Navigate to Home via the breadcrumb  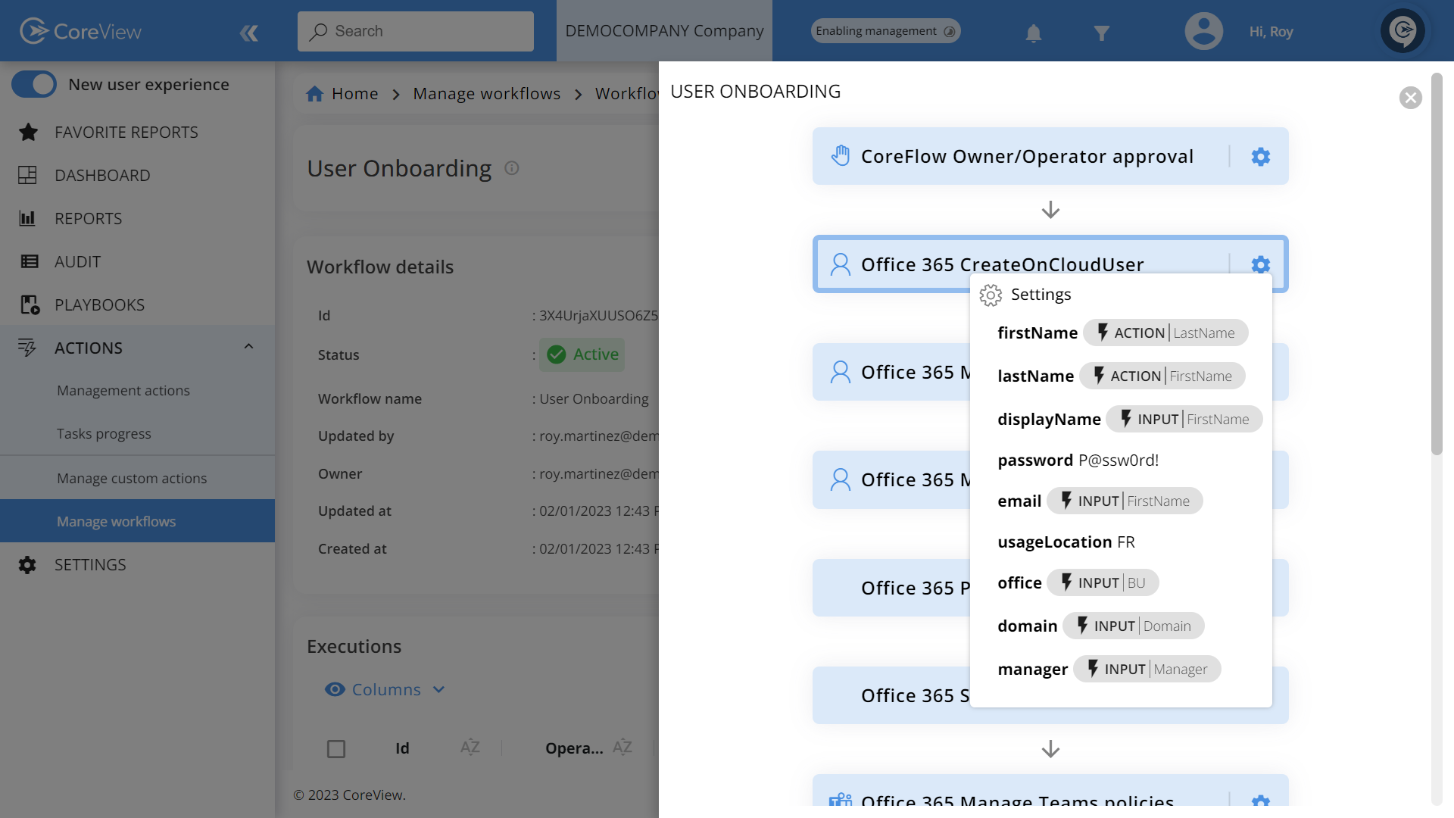(x=354, y=93)
